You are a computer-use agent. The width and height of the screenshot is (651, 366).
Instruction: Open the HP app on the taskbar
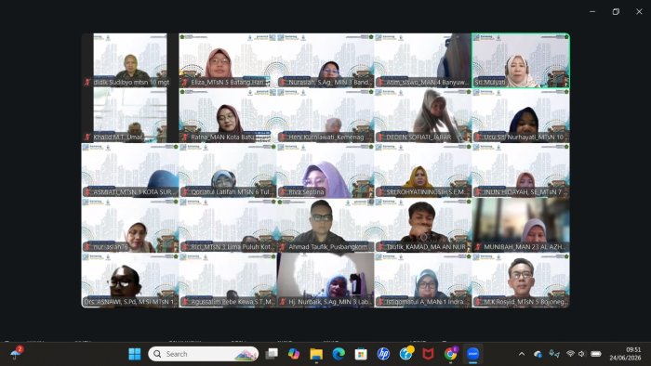(x=383, y=354)
